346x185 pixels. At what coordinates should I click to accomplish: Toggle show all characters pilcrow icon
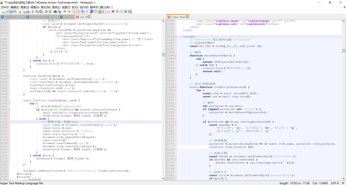click(86, 12)
